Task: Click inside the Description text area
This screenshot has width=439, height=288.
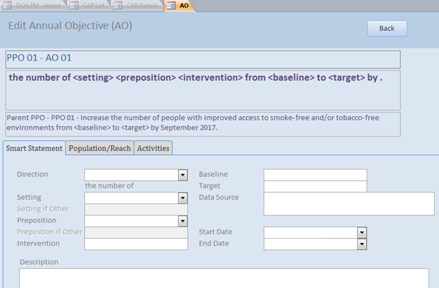Action: tap(224, 278)
